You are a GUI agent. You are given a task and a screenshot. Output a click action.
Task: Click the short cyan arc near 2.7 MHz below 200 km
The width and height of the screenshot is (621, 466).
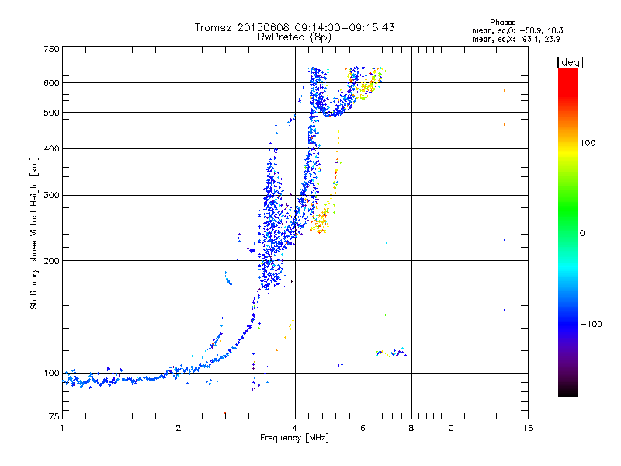227,279
